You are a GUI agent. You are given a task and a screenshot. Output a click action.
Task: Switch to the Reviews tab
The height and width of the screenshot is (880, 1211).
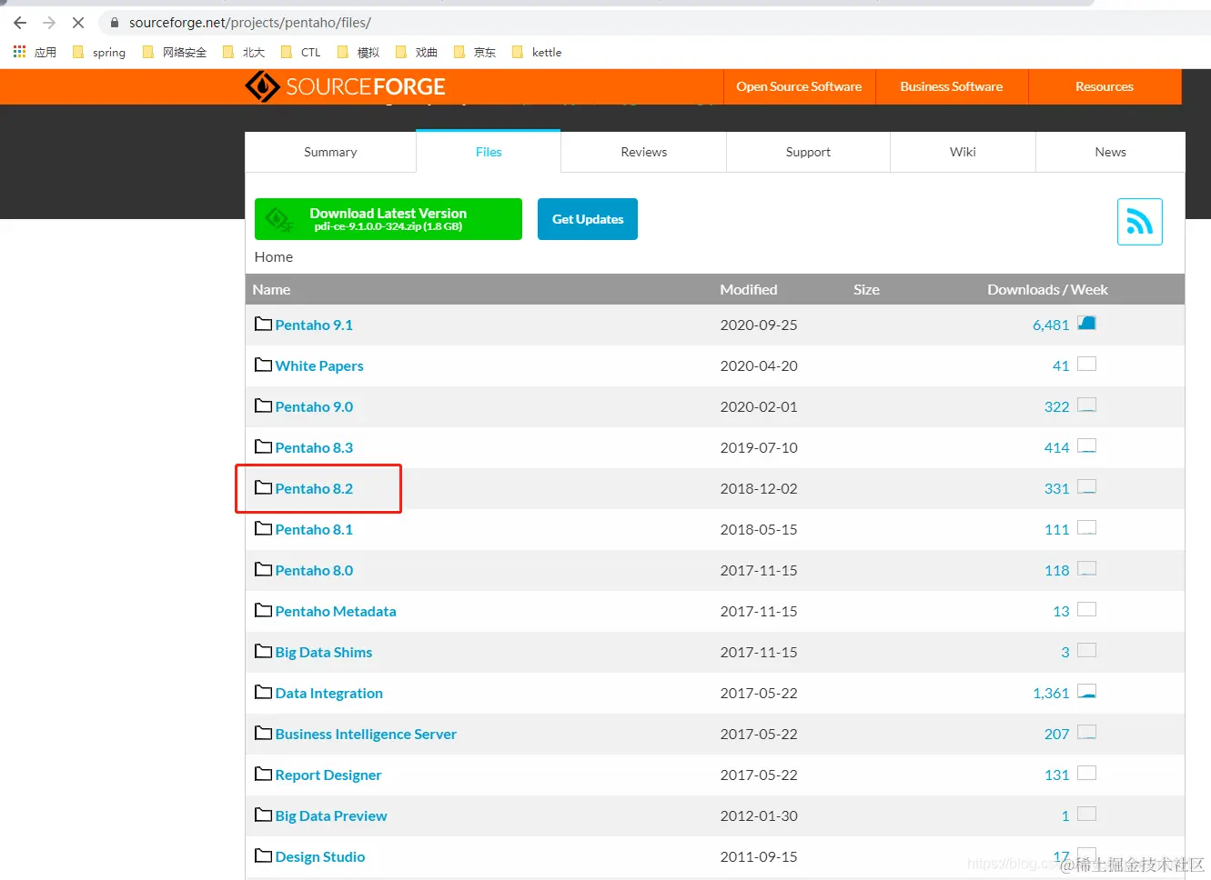coord(644,152)
